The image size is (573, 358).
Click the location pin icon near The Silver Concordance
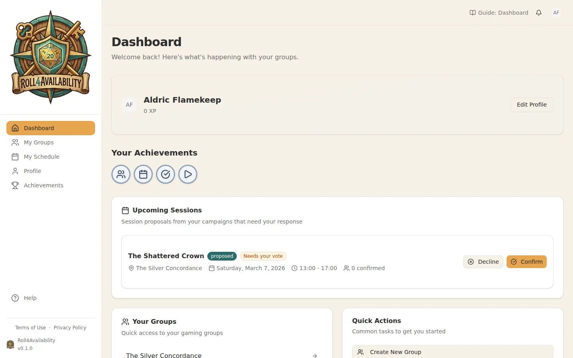pos(131,268)
